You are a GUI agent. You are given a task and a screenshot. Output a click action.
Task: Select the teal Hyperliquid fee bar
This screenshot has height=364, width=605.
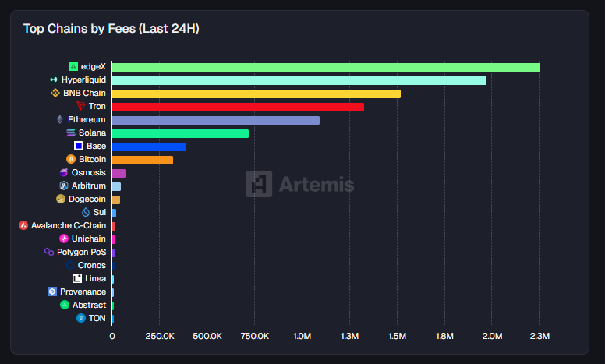coord(299,80)
